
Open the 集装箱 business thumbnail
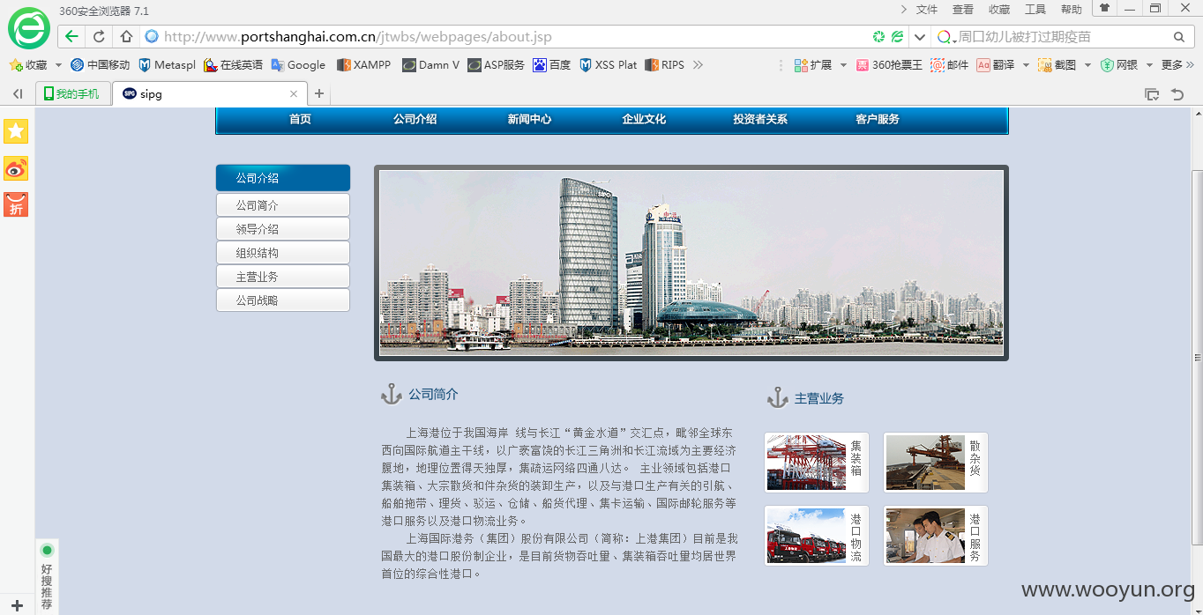click(817, 463)
